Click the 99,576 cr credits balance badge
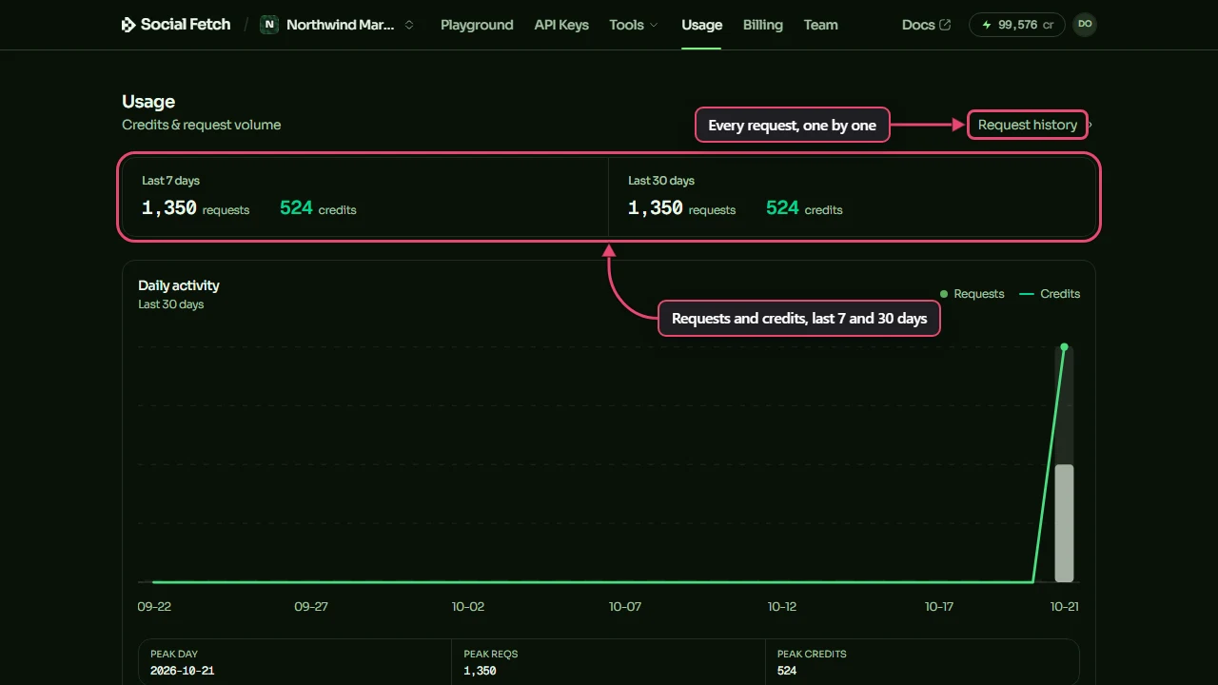The height and width of the screenshot is (685, 1218). [1017, 25]
